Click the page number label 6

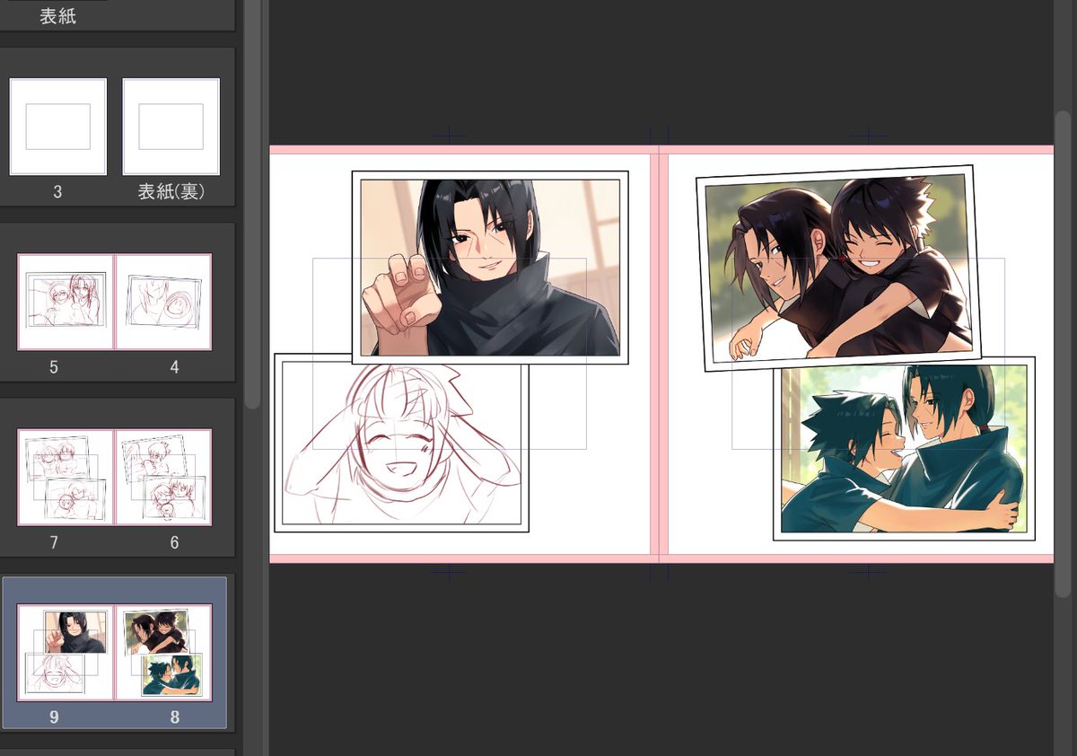(174, 542)
